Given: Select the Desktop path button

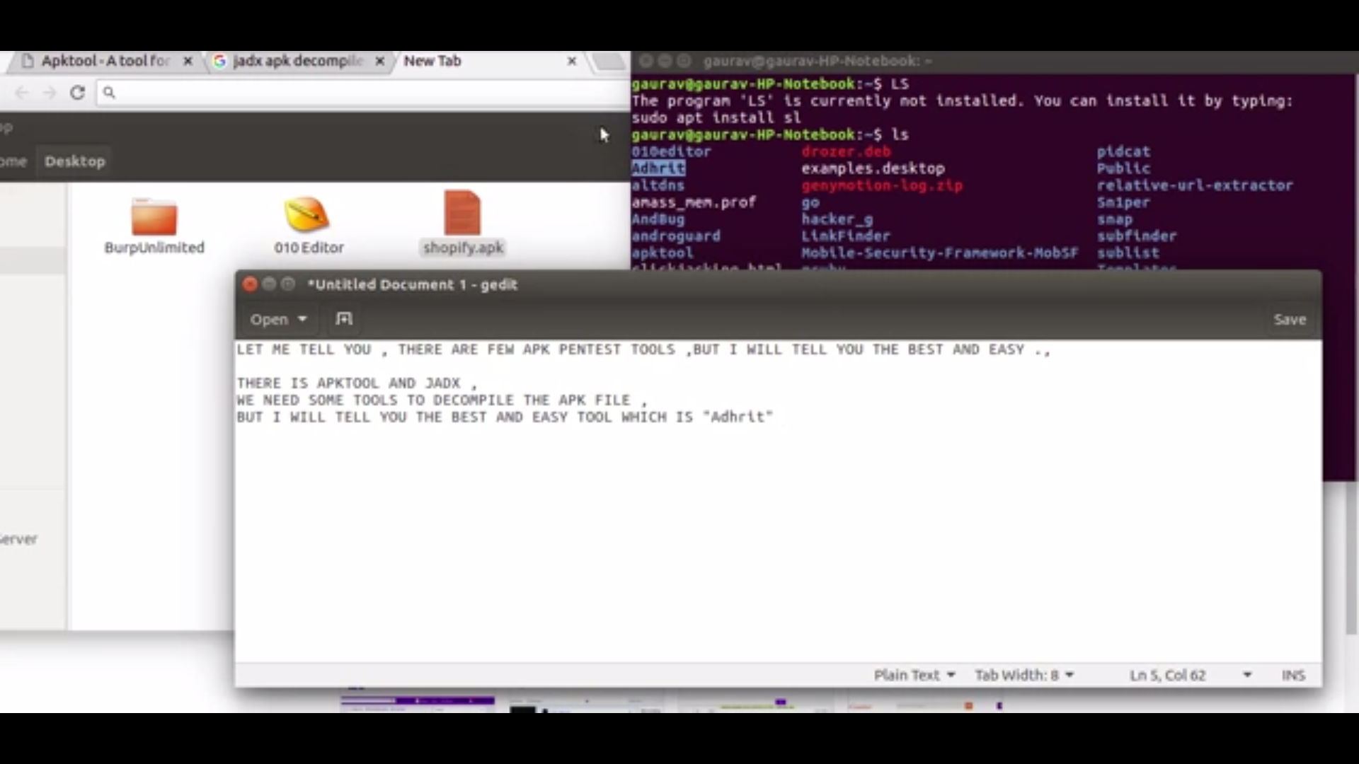Looking at the screenshot, I should [74, 161].
